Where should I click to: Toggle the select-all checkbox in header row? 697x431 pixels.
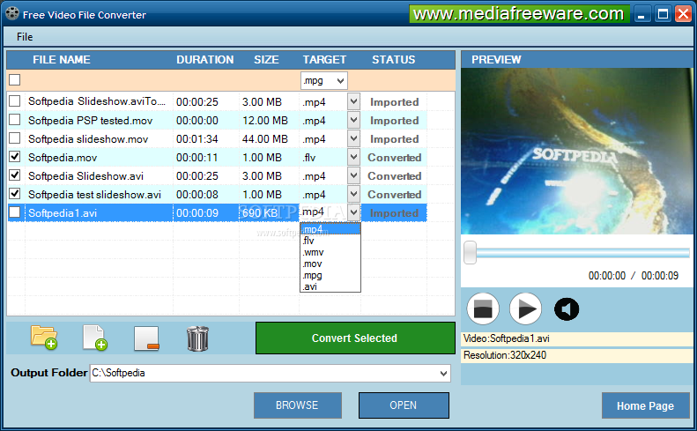pyautogui.click(x=15, y=79)
